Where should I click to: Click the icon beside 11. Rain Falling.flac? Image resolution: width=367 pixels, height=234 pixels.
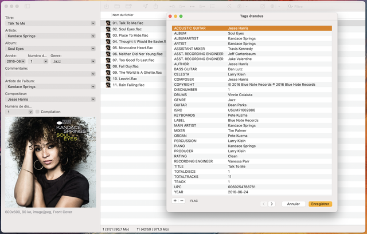108,85
